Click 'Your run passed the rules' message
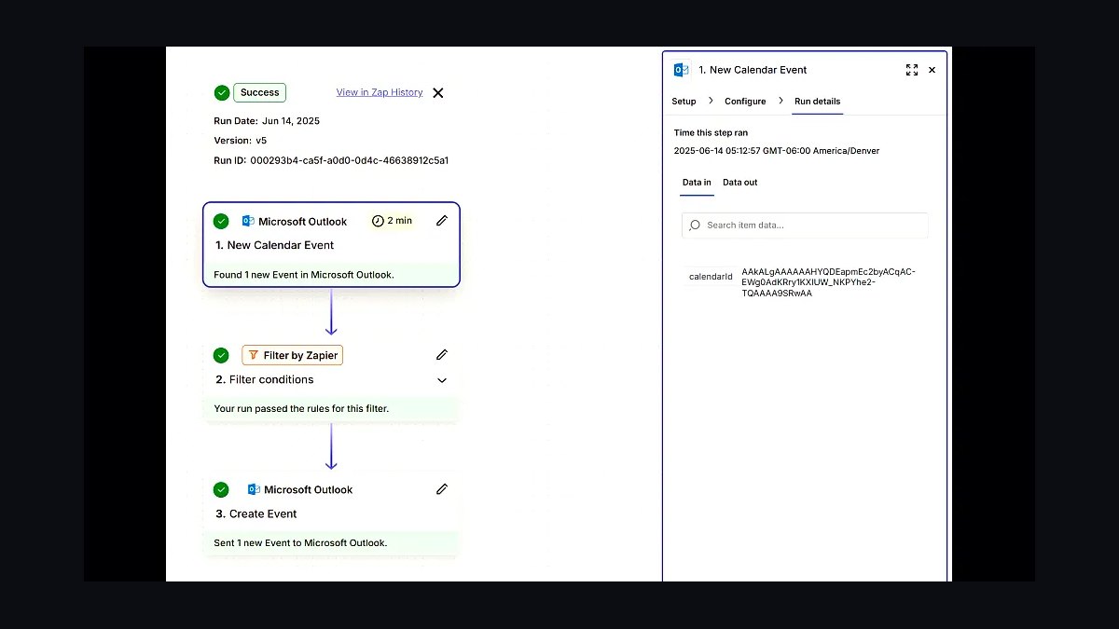1119x629 pixels. click(x=301, y=408)
